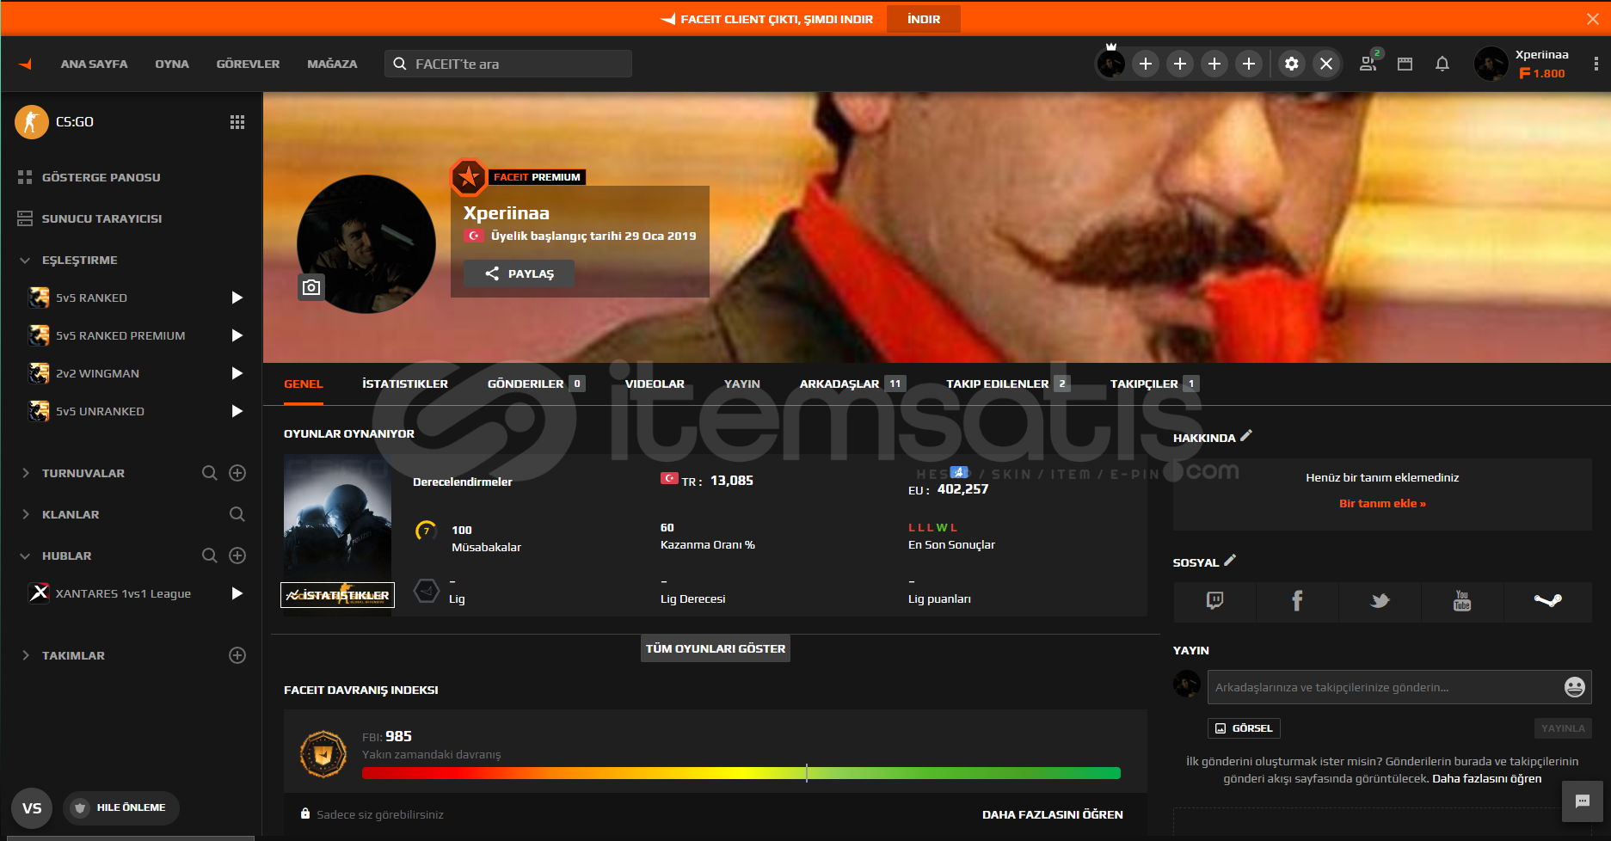Click the CS:GO game icon
Screen dimensions: 1611x841
pos(32,122)
